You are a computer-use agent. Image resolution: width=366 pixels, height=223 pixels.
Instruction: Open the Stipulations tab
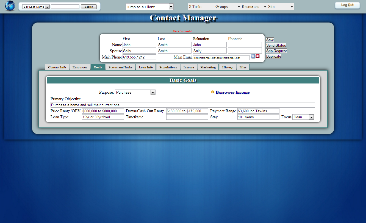[x=168, y=67]
